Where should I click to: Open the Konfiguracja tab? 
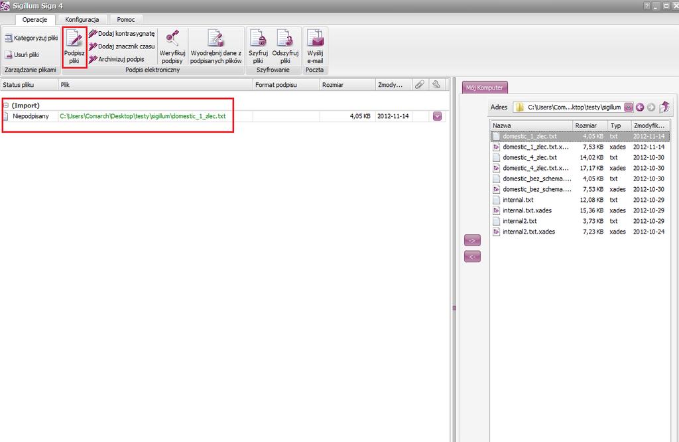click(82, 19)
